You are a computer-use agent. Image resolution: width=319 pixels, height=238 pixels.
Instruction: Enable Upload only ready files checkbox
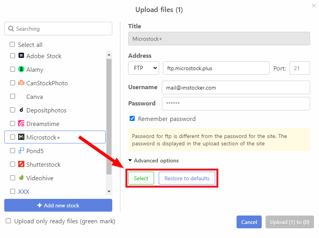point(9,221)
